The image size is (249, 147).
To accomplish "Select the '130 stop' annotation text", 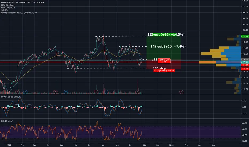I will [x=159, y=68].
